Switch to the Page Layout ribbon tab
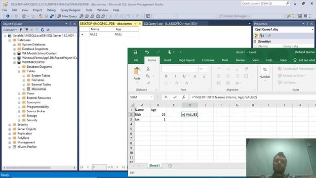Image resolution: width=316 pixels, height=178 pixels. (x=187, y=60)
